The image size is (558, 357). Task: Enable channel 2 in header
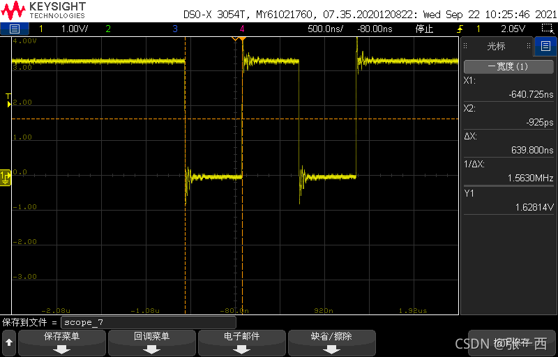(x=108, y=29)
